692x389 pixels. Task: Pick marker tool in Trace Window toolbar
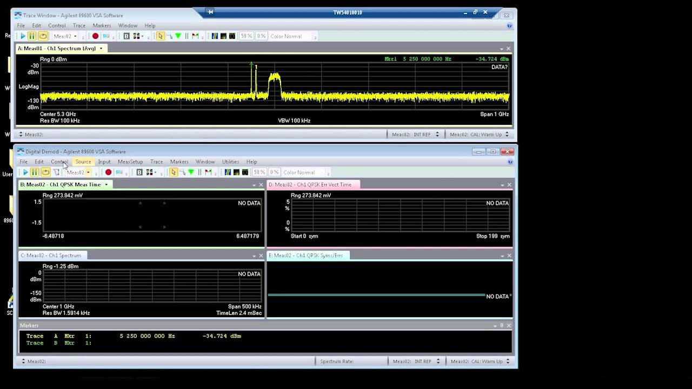click(169, 36)
